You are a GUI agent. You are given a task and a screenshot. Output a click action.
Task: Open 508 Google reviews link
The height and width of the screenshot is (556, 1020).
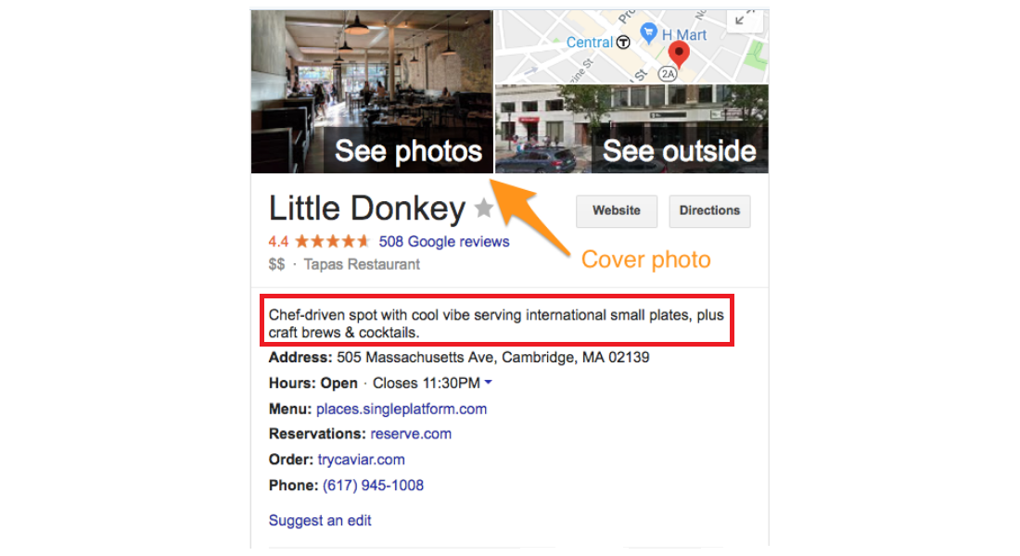[x=443, y=242]
